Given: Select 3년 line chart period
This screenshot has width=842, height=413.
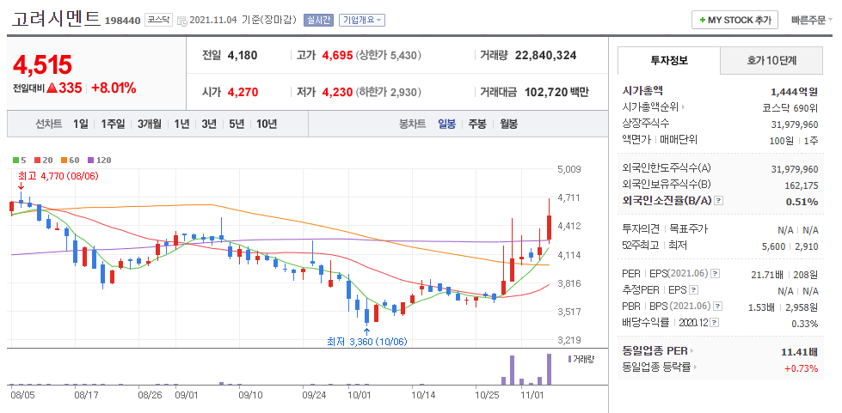Looking at the screenshot, I should (209, 124).
